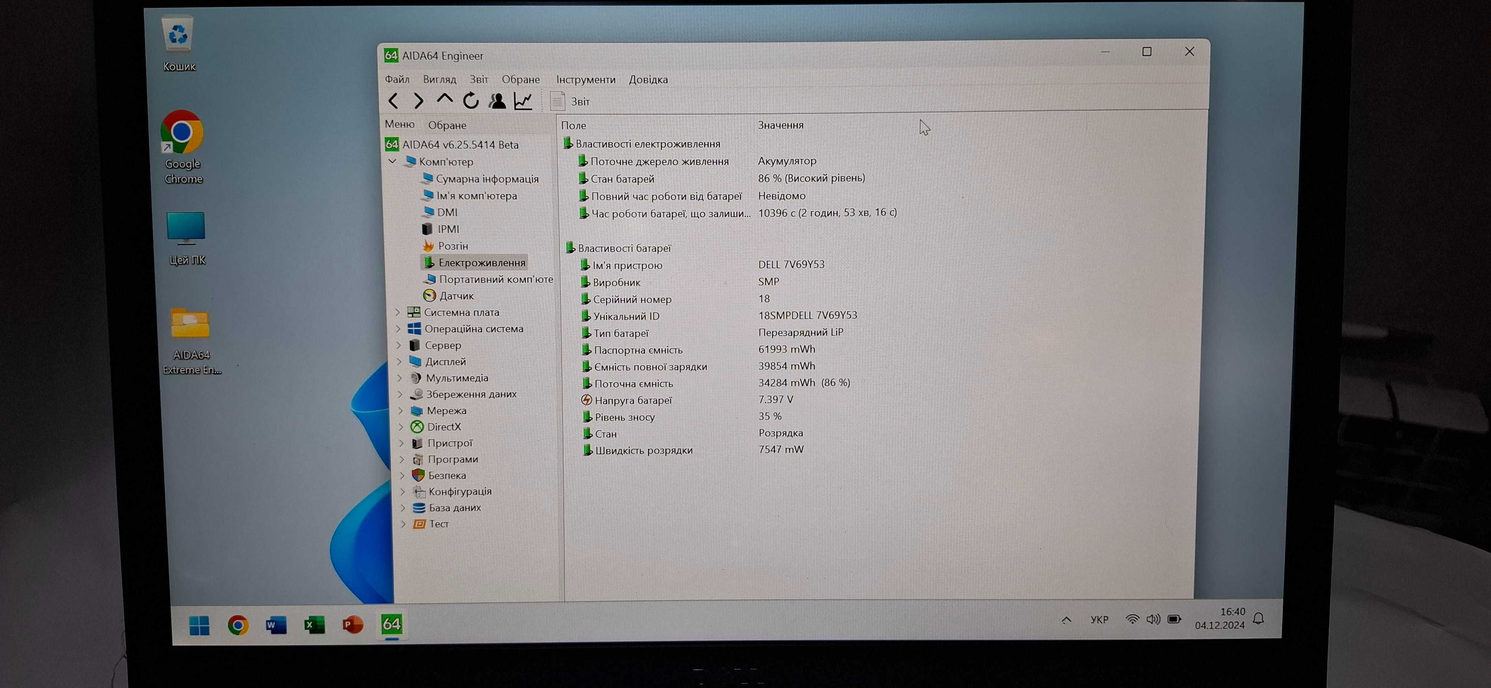
Task: Expand the Системна плата node
Action: (398, 312)
